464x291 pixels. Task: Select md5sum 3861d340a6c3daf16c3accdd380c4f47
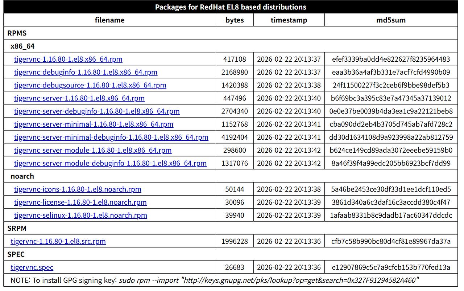coord(391,202)
